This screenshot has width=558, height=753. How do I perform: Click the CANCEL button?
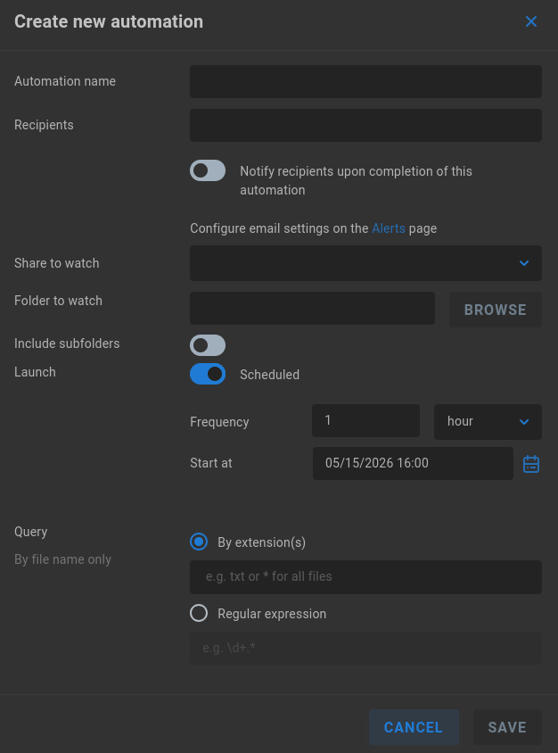[x=414, y=727]
